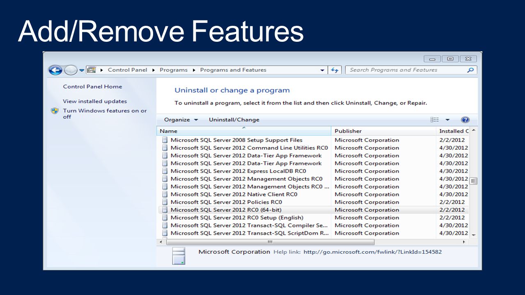This screenshot has width=525, height=295.
Task: Click the address bar refresh icon
Action: pos(335,70)
